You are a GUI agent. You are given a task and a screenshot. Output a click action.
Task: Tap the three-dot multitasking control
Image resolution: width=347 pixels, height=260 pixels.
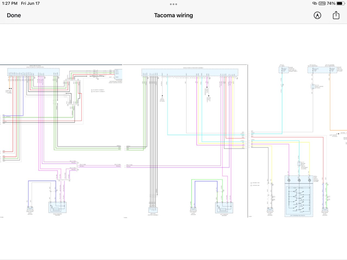[173, 4]
